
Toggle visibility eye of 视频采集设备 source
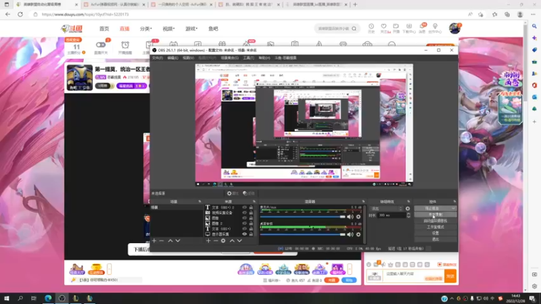pos(244,213)
